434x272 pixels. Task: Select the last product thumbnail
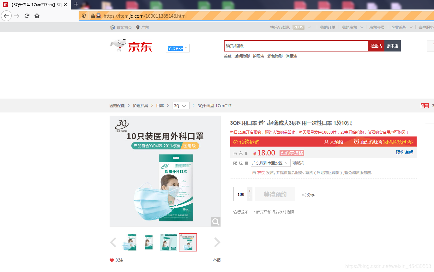(188, 242)
